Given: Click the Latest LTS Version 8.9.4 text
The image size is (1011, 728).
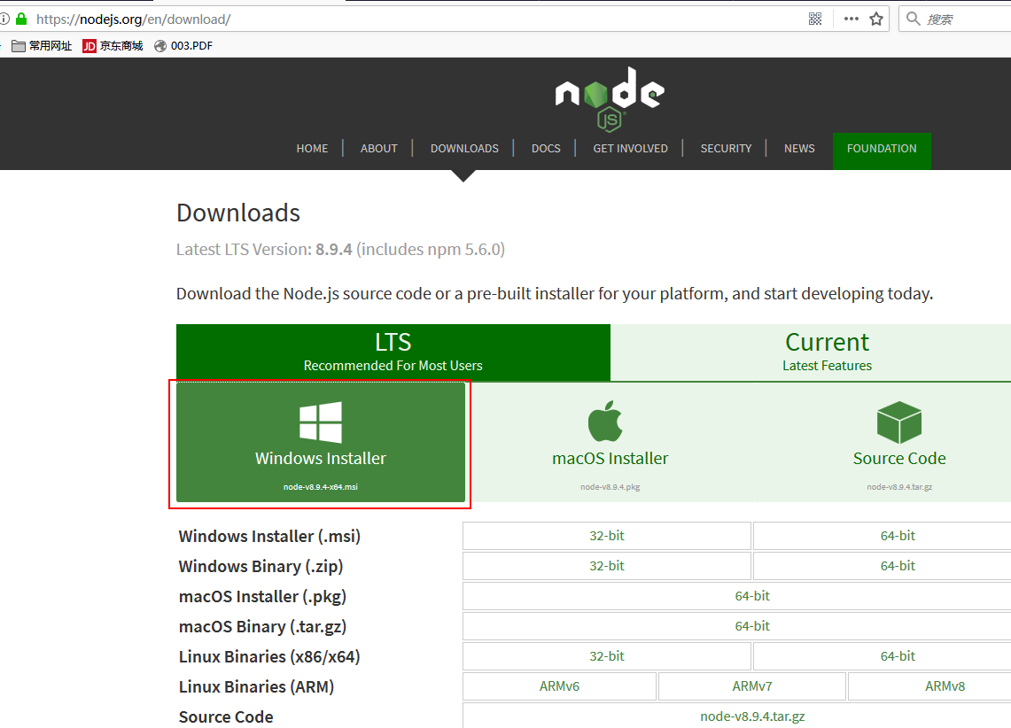Looking at the screenshot, I should [340, 250].
